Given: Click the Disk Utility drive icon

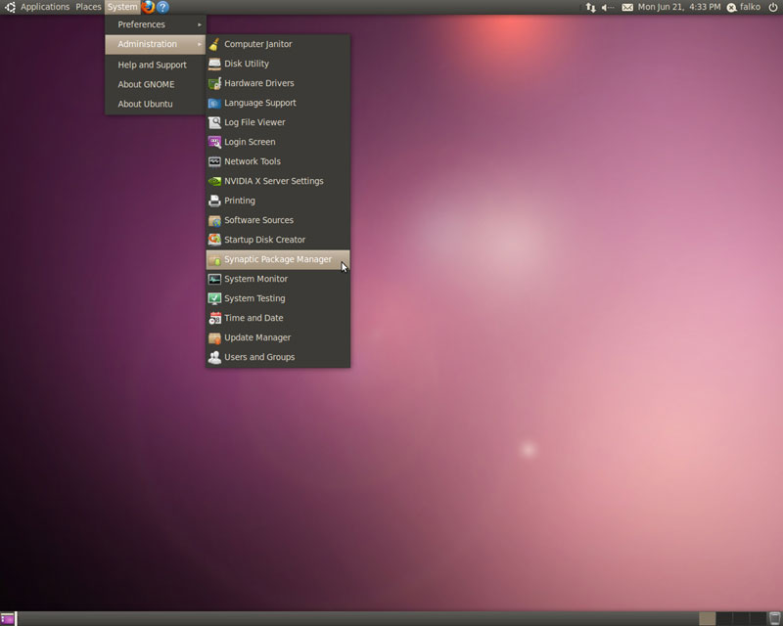Looking at the screenshot, I should click(214, 64).
